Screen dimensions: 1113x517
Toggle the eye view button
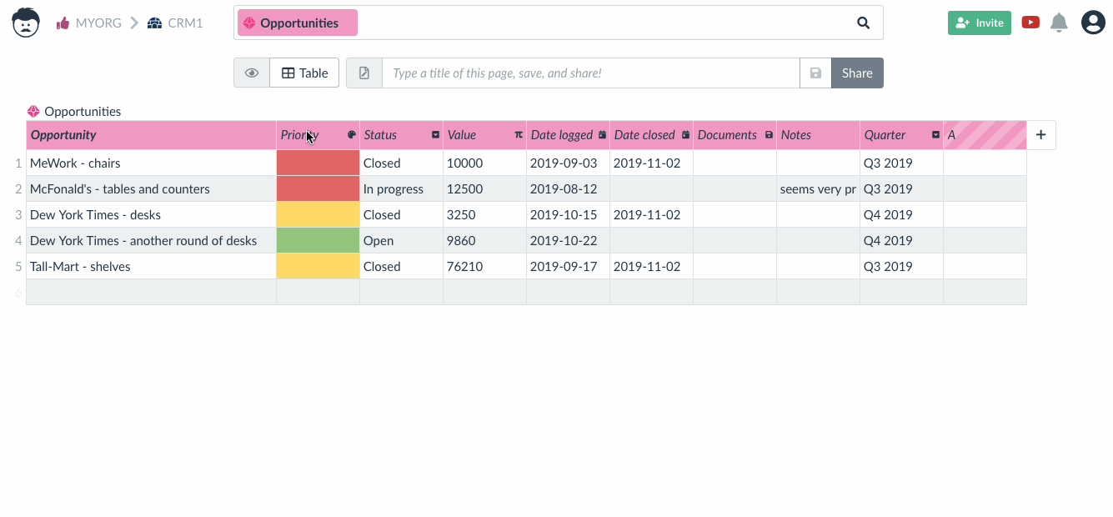(x=252, y=73)
